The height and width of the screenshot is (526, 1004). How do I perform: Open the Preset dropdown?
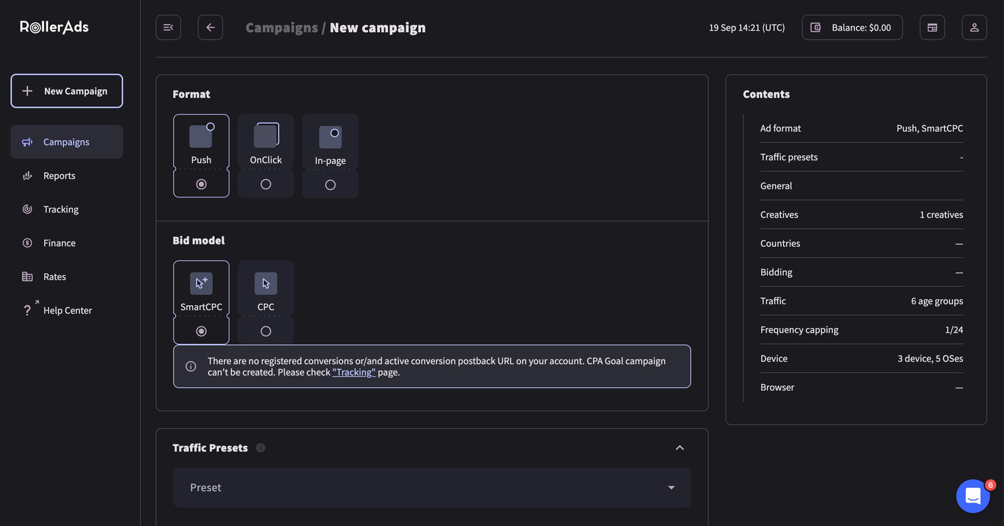[x=432, y=487]
